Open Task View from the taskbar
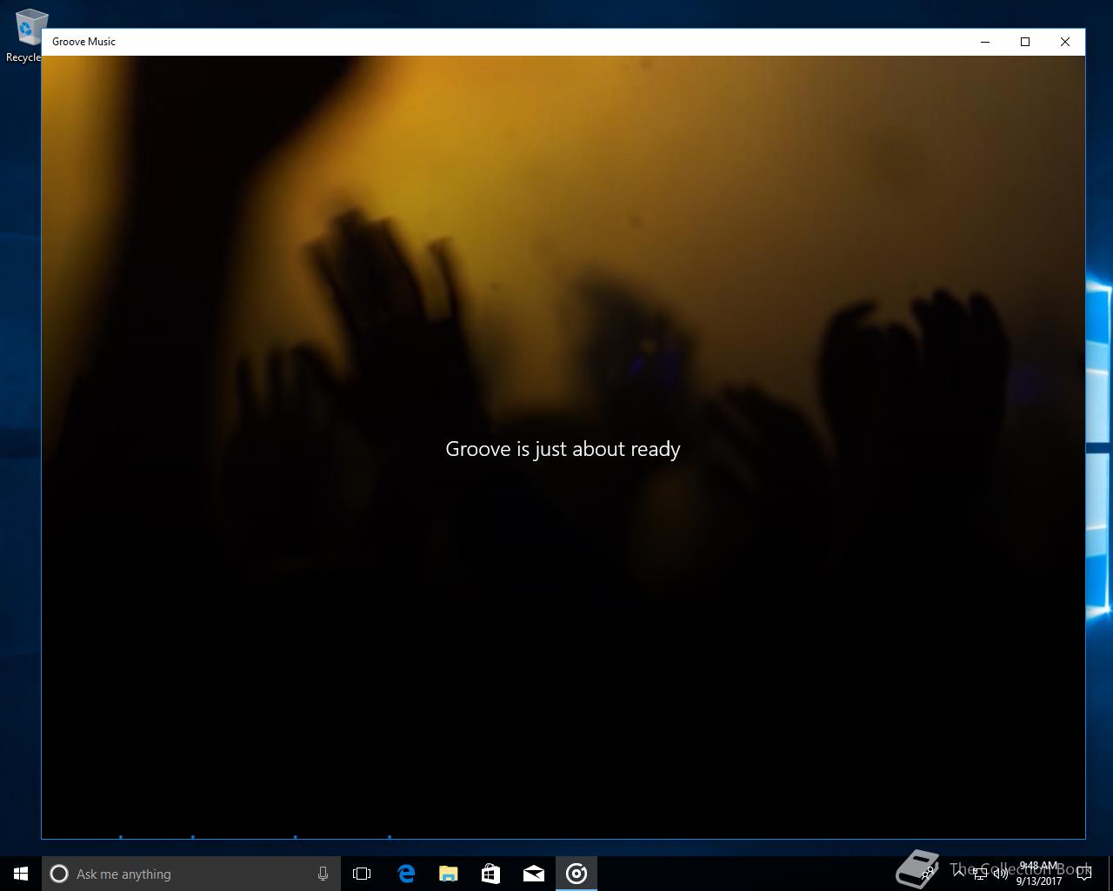The height and width of the screenshot is (891, 1113). point(362,874)
